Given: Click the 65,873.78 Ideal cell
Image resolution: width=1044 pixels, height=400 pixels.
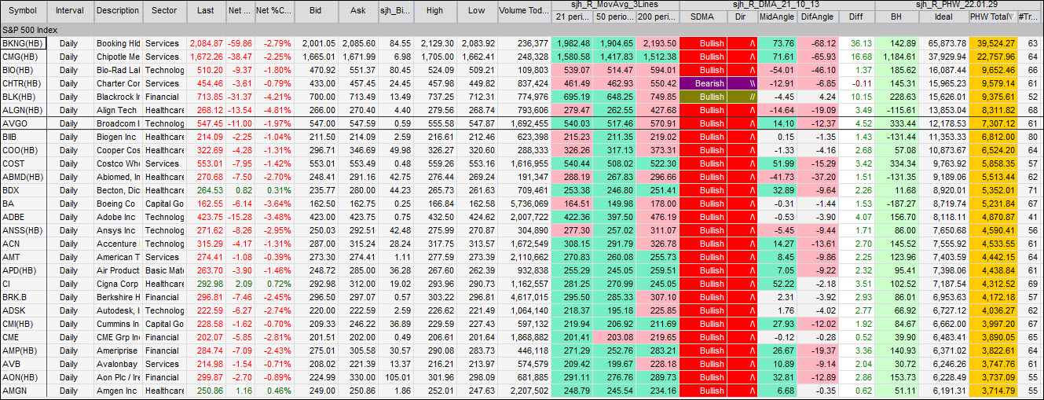Looking at the screenshot, I should 943,43.
